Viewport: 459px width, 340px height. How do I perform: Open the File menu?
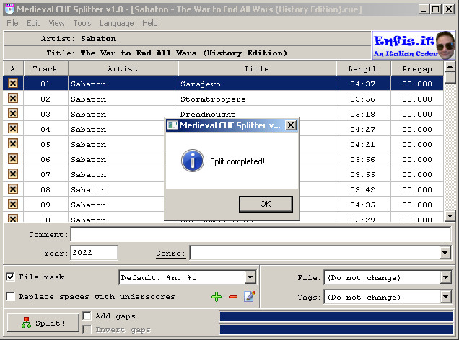(12, 23)
